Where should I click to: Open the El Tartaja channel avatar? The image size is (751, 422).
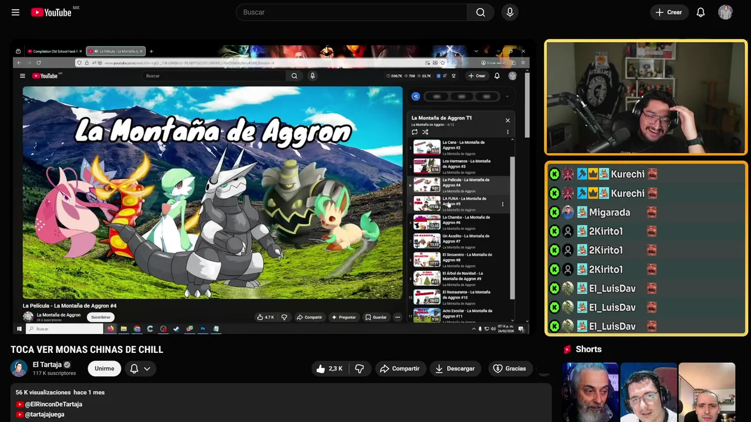click(19, 368)
